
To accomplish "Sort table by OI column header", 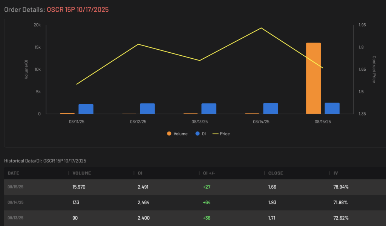I will 140,173.
